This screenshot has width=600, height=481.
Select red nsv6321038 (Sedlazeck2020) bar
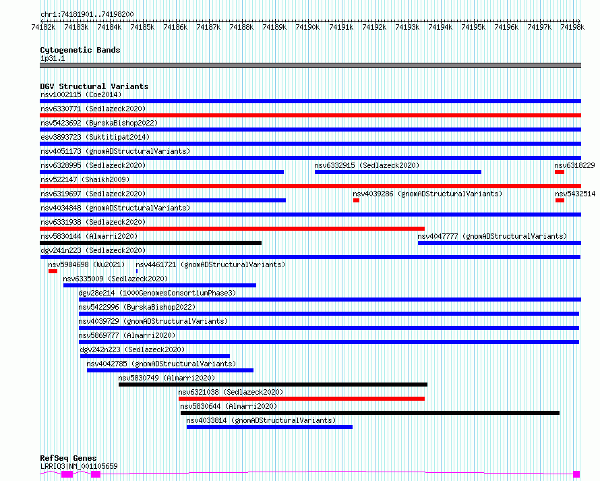(x=301, y=399)
